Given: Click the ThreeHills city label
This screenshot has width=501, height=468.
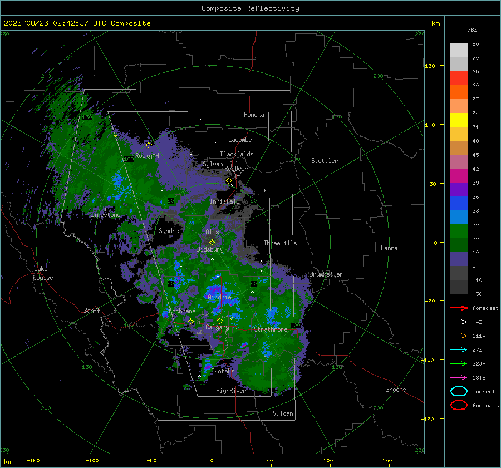Looking at the screenshot, I should 280,243.
